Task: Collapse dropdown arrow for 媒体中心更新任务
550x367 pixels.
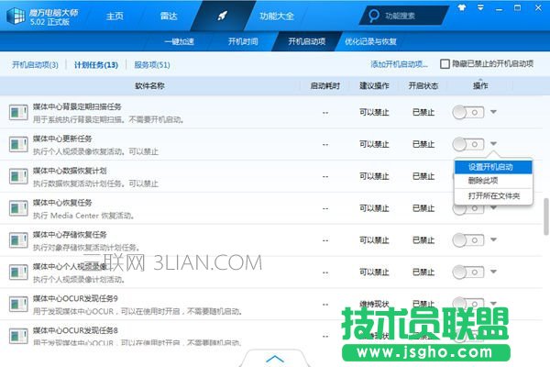Action: click(x=495, y=144)
